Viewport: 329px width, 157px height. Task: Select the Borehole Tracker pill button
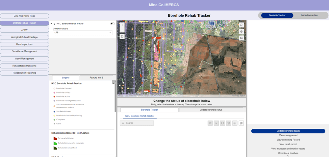coord(277,15)
